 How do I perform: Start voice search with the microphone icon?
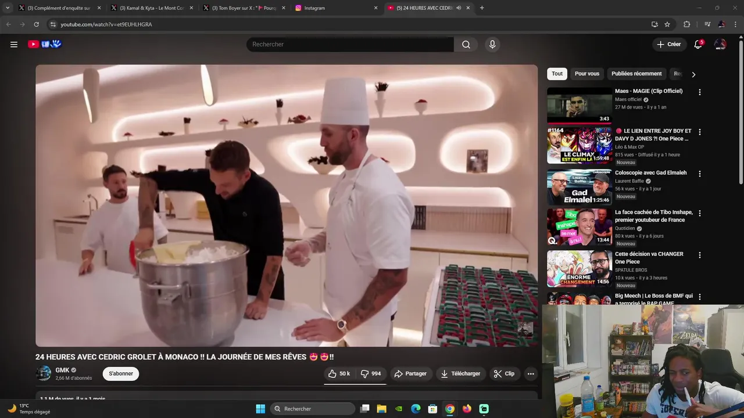pyautogui.click(x=492, y=45)
